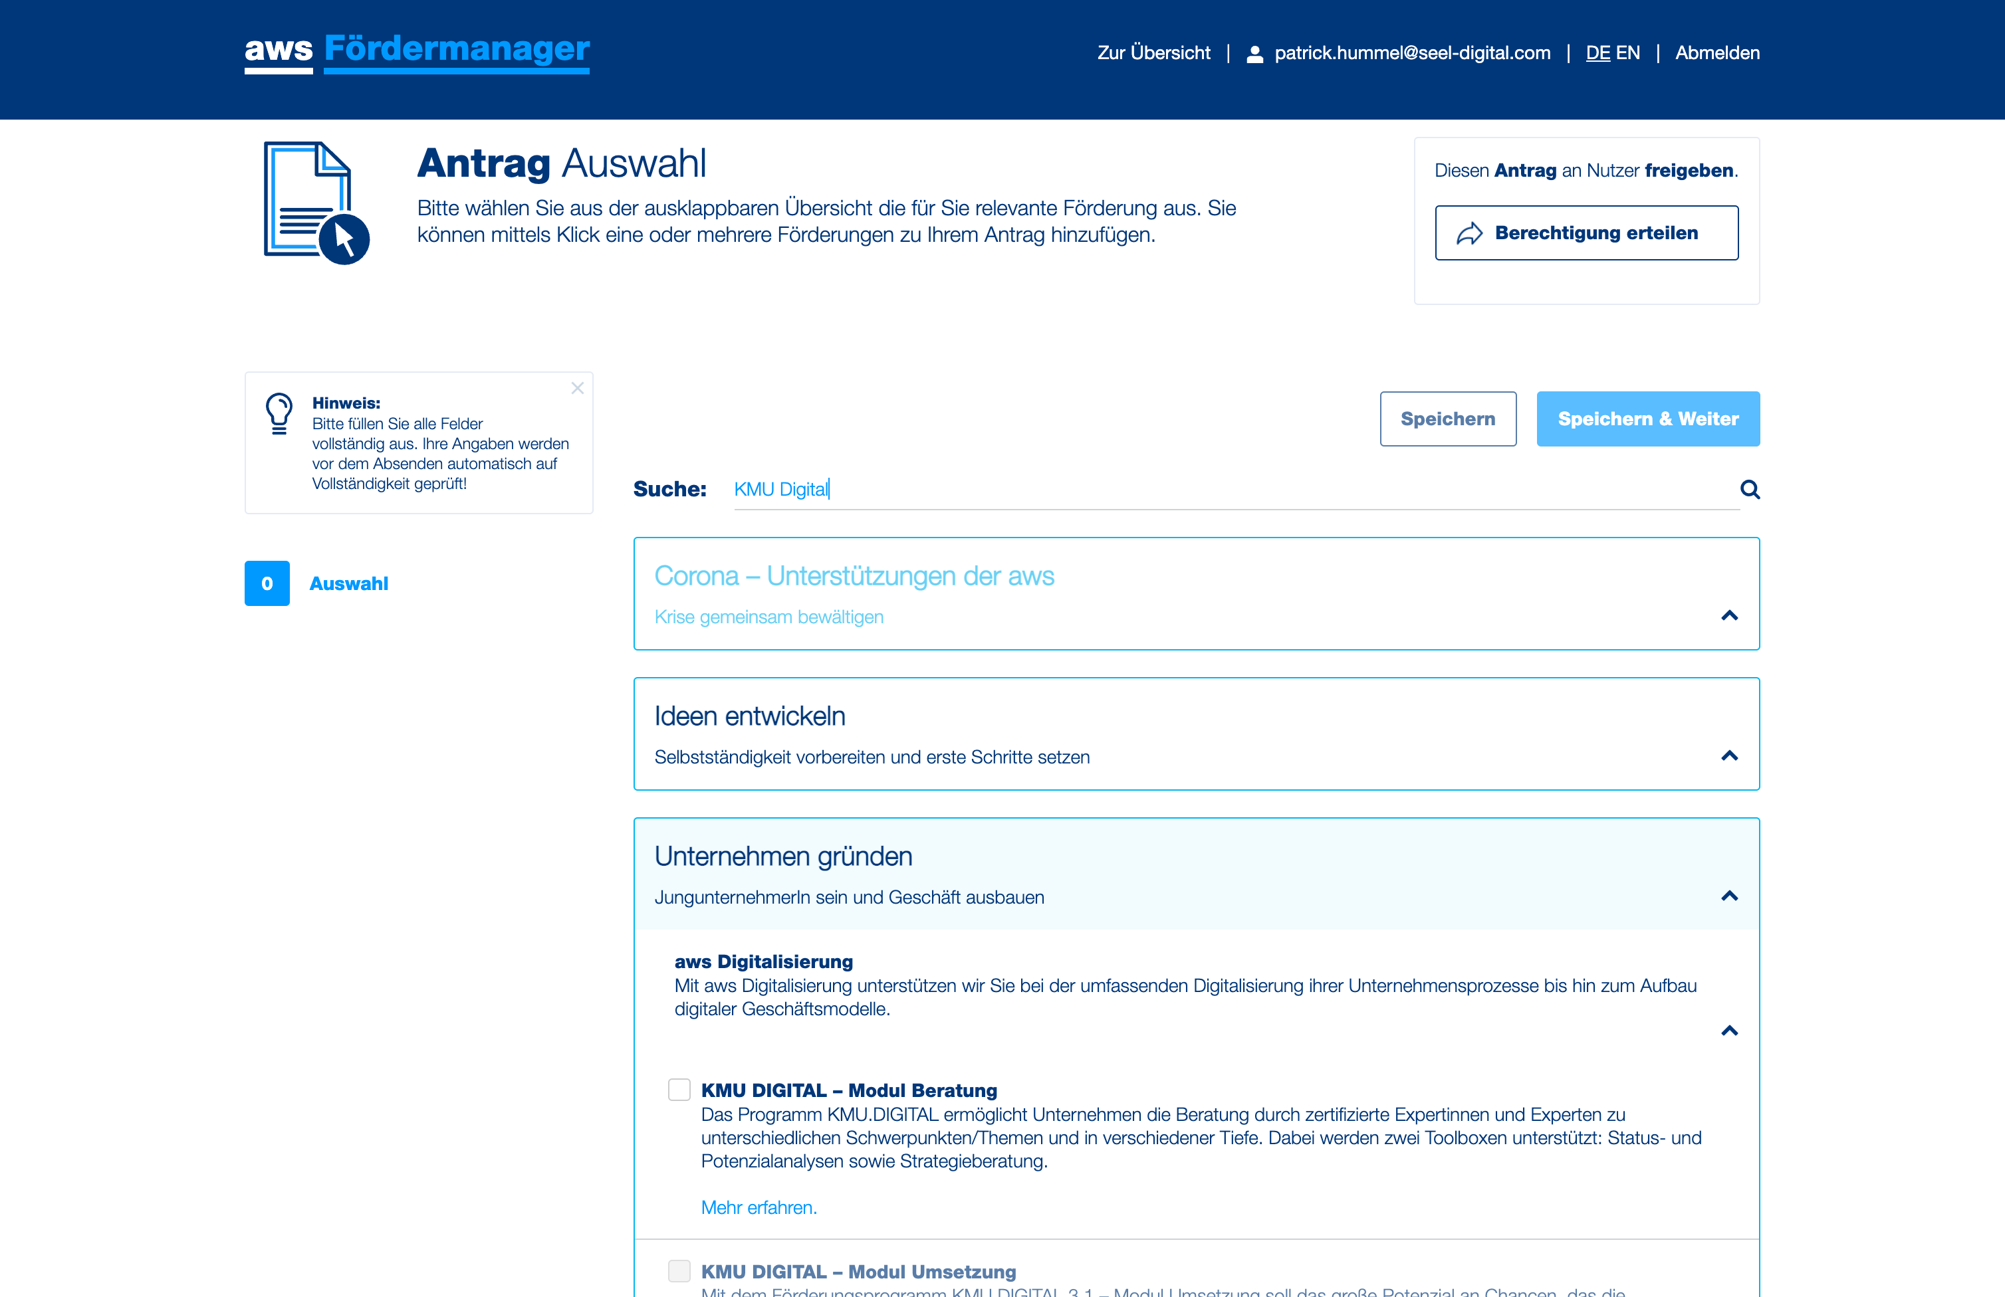This screenshot has height=1297, width=2005.
Task: Open Zur Übersicht in the header
Action: [x=1153, y=53]
